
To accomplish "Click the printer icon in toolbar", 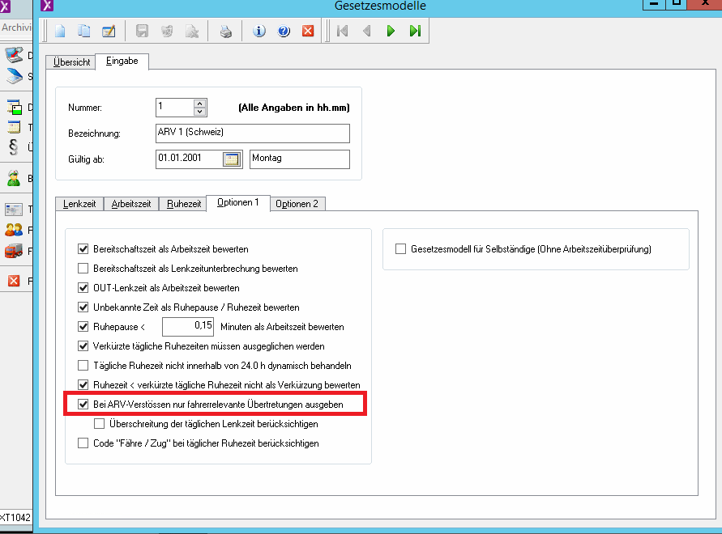I will pyautogui.click(x=227, y=32).
